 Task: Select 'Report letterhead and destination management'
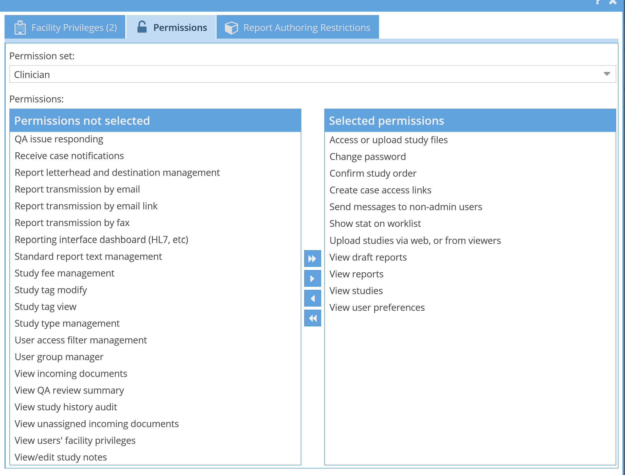[155, 173]
